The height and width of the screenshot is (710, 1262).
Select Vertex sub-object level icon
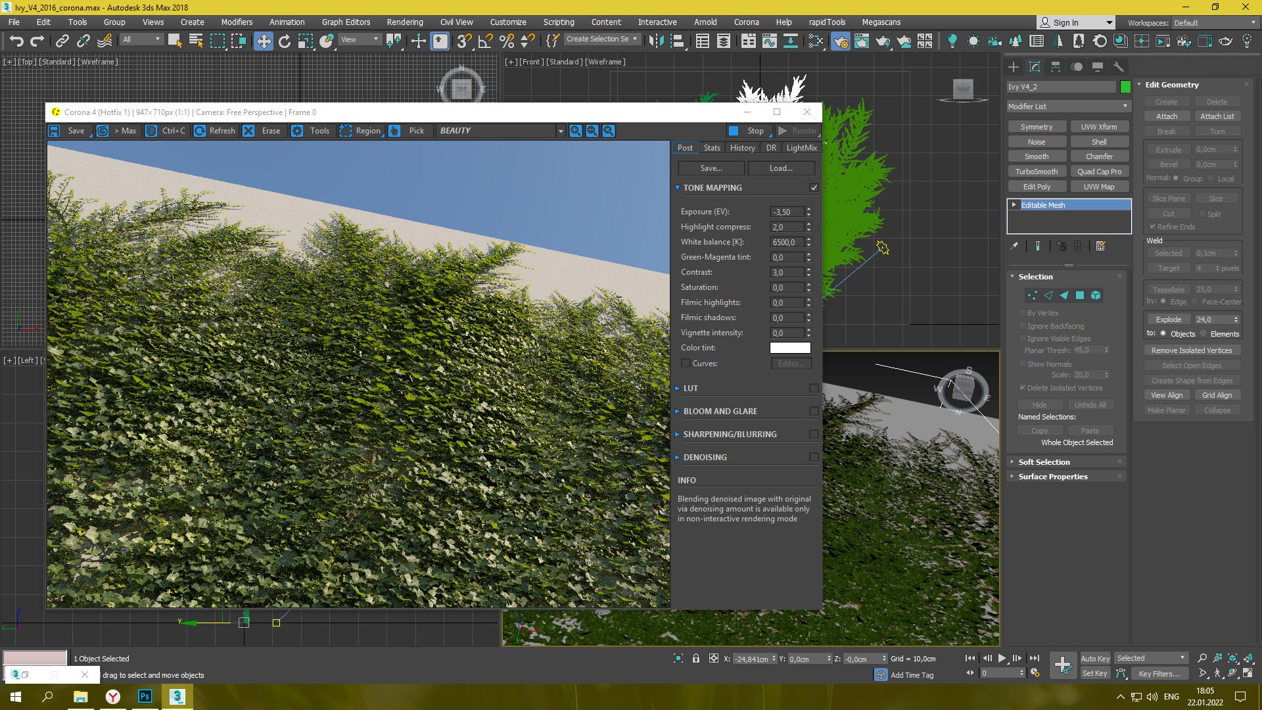tap(1033, 296)
